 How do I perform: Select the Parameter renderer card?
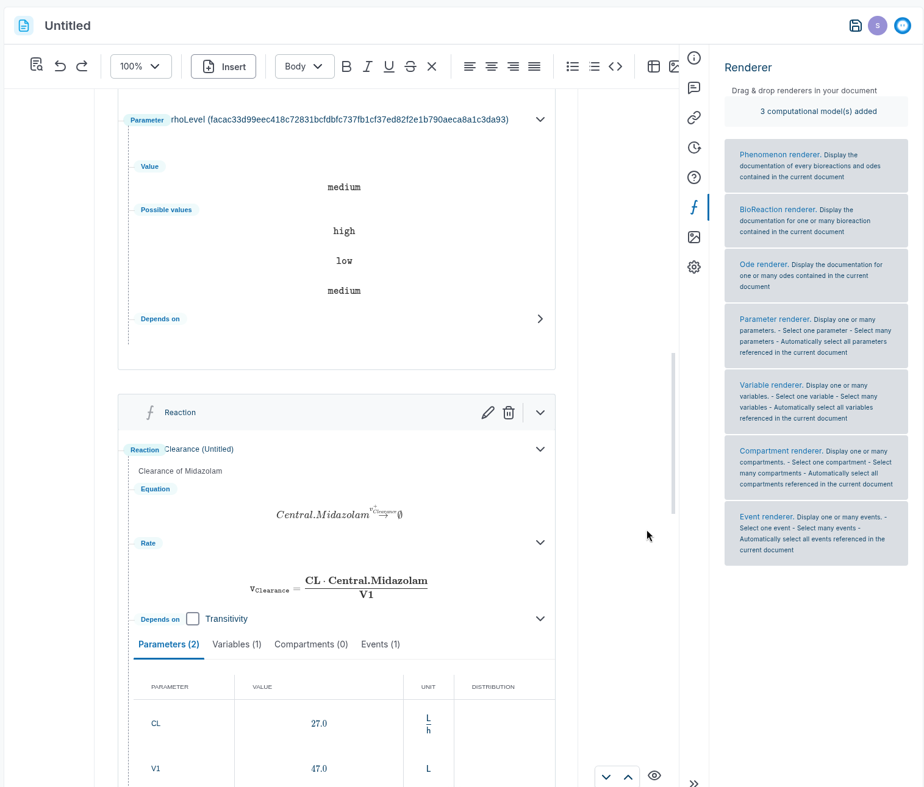[816, 336]
